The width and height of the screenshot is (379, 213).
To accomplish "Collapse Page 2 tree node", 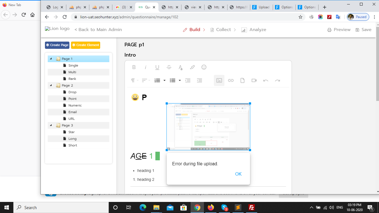I will tap(51, 85).
